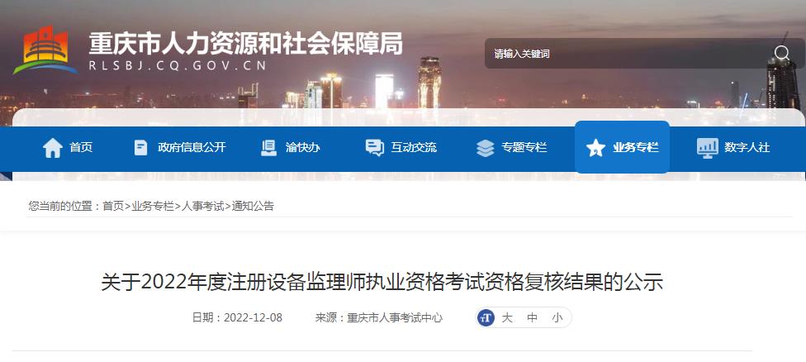Open the 政府信息公开 menu item

(x=192, y=148)
